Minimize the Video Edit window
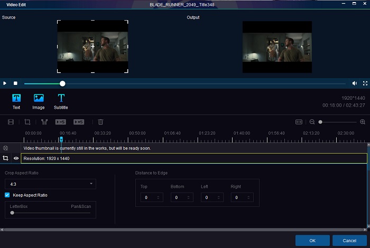Viewport: 370px width, 248px height. (344, 4)
